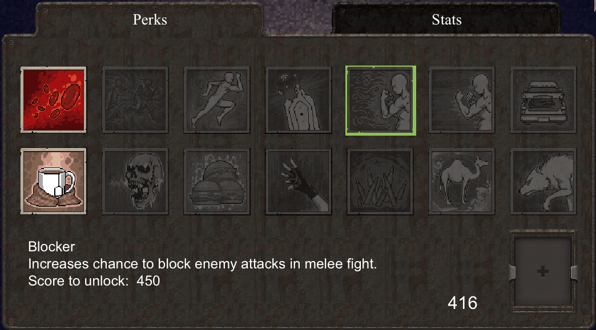Click the 416 score counter

click(x=462, y=303)
